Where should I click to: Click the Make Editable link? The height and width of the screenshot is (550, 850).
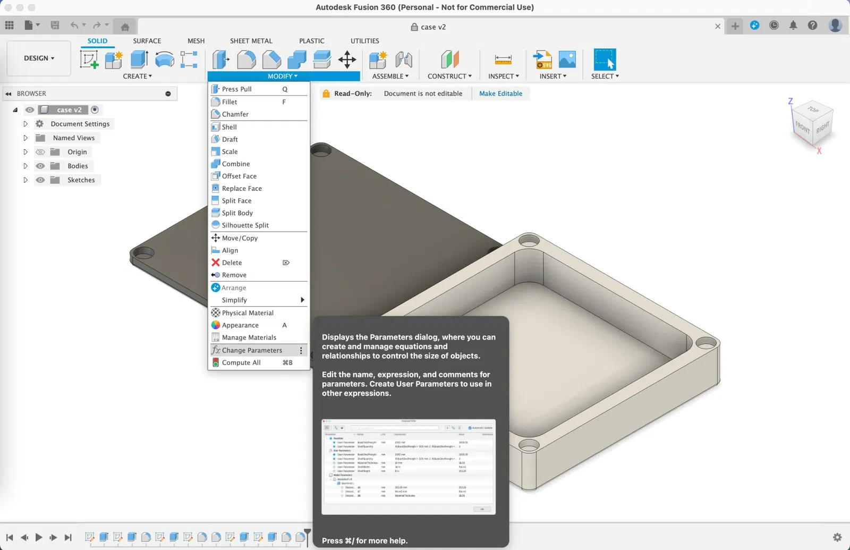click(500, 94)
